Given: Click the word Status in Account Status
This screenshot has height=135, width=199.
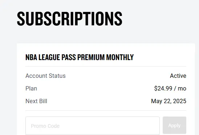Looking at the screenshot, I should pyautogui.click(x=57, y=76).
